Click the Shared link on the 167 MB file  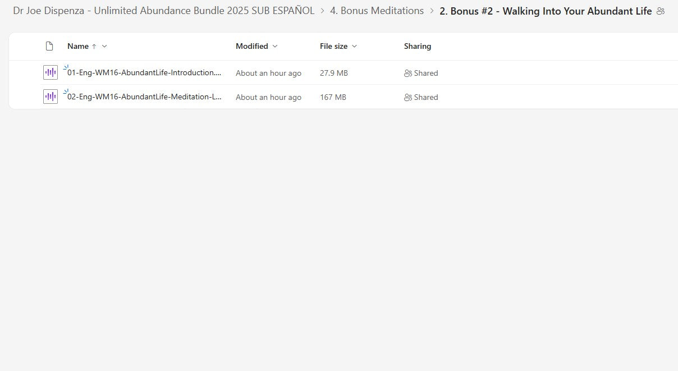[426, 97]
